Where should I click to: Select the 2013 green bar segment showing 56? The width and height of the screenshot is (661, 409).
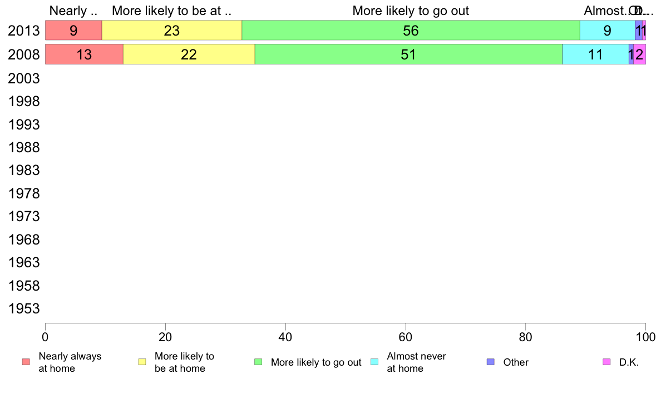click(x=411, y=31)
